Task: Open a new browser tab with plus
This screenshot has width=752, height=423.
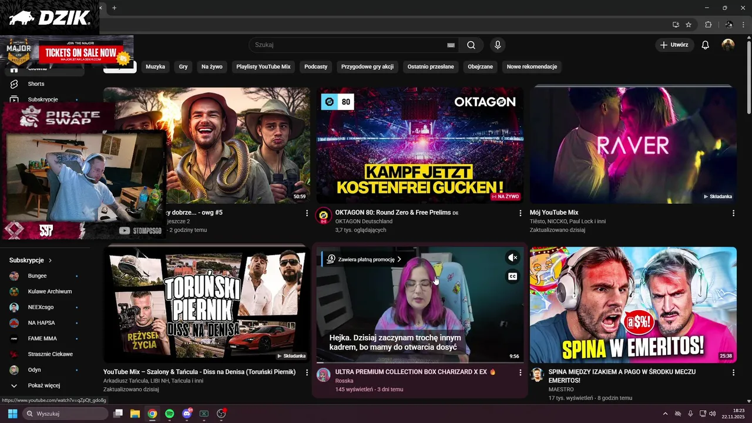Action: pyautogui.click(x=114, y=8)
